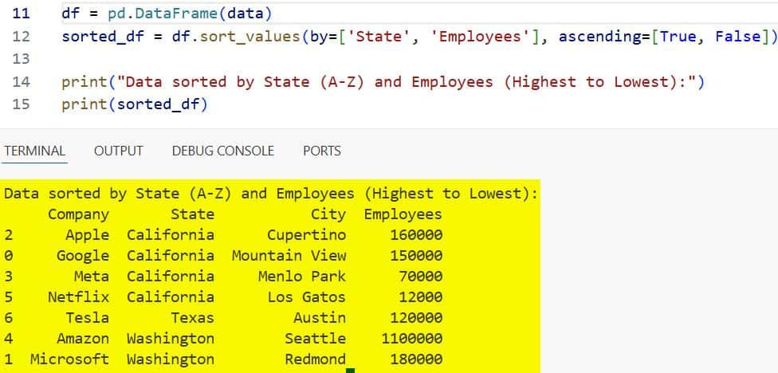Click the employee value 160000
778x373 pixels.
tap(416, 234)
